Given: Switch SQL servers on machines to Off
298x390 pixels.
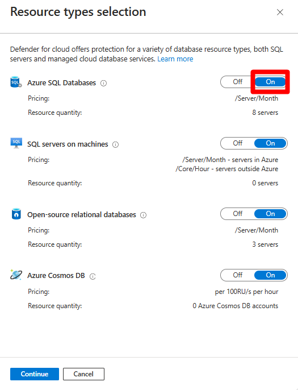Looking at the screenshot, I should tap(237, 143).
